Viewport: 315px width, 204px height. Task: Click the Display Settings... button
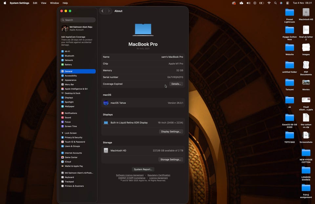point(171,132)
